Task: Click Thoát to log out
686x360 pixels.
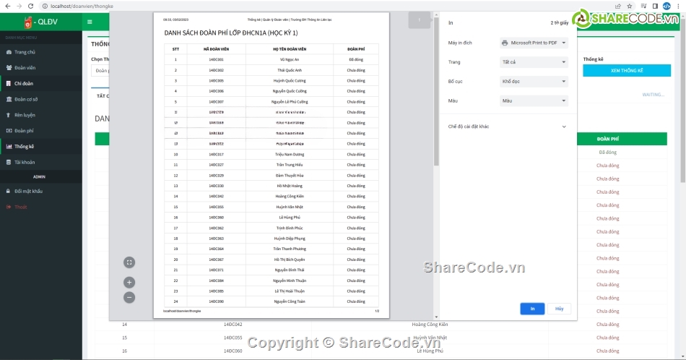Action: coord(40,207)
